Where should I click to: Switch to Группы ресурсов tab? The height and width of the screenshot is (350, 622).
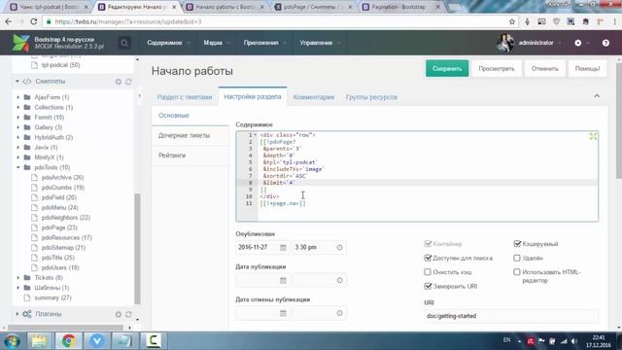tap(371, 97)
